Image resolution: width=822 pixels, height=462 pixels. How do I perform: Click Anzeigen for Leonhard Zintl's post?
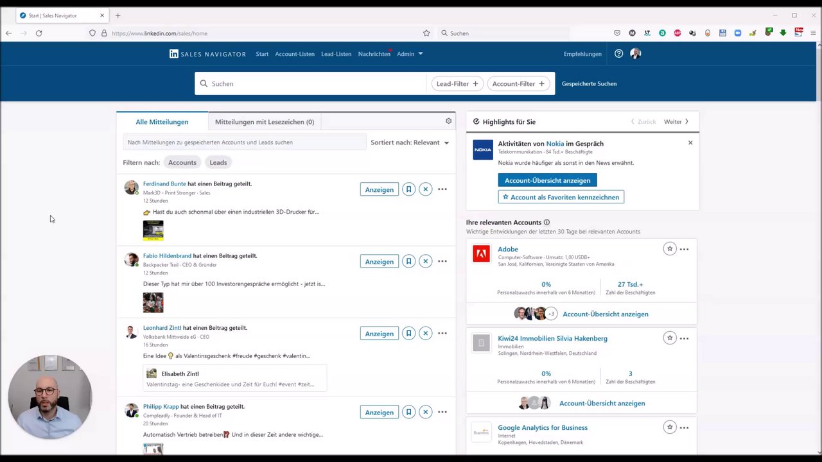point(380,334)
